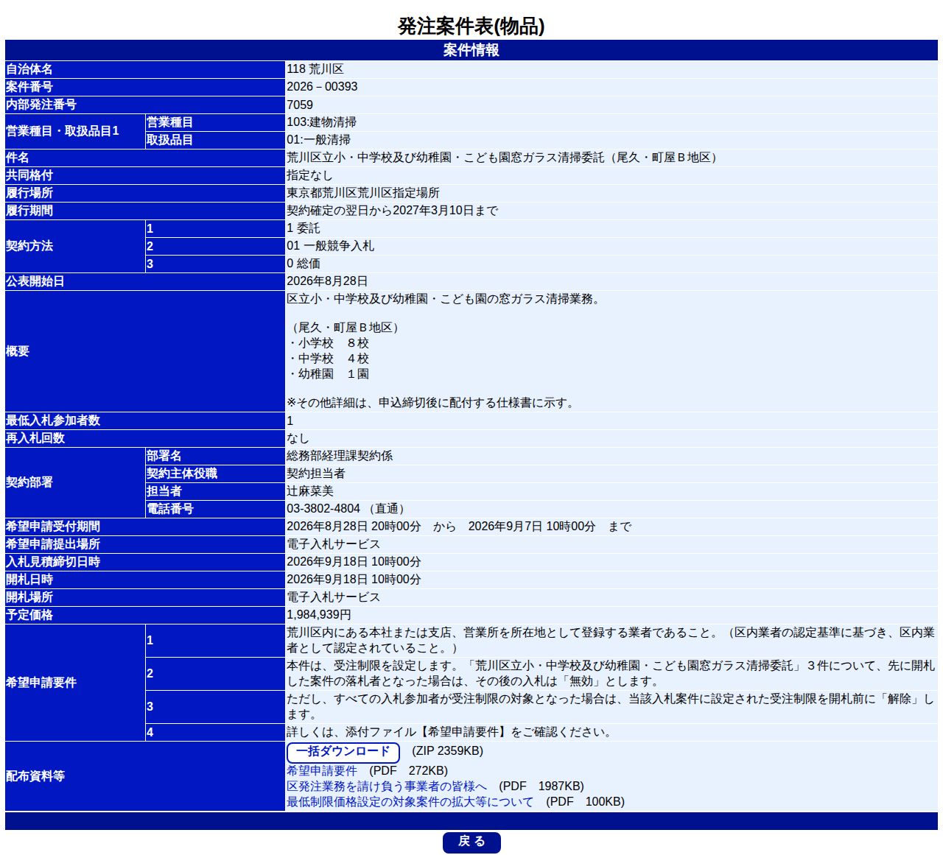Select the 案件情報 section header

tap(471, 50)
